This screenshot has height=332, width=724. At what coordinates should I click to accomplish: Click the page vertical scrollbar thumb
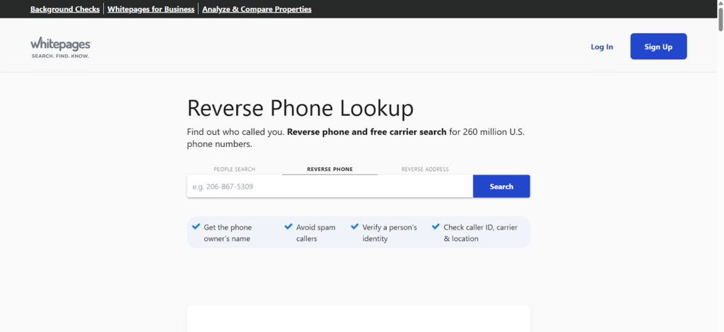click(x=720, y=18)
